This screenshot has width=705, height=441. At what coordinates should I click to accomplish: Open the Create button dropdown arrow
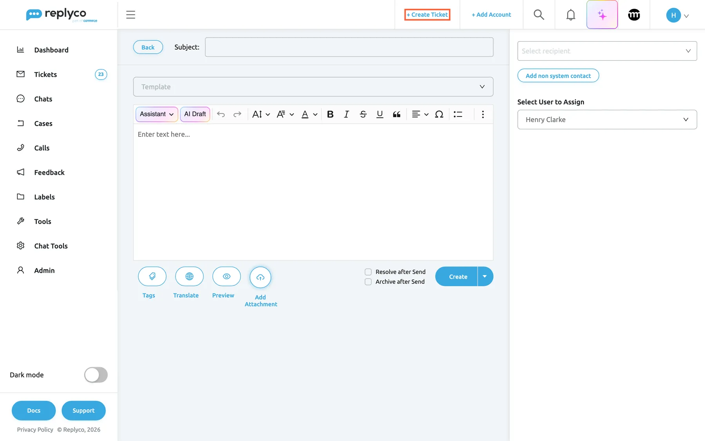[485, 276]
